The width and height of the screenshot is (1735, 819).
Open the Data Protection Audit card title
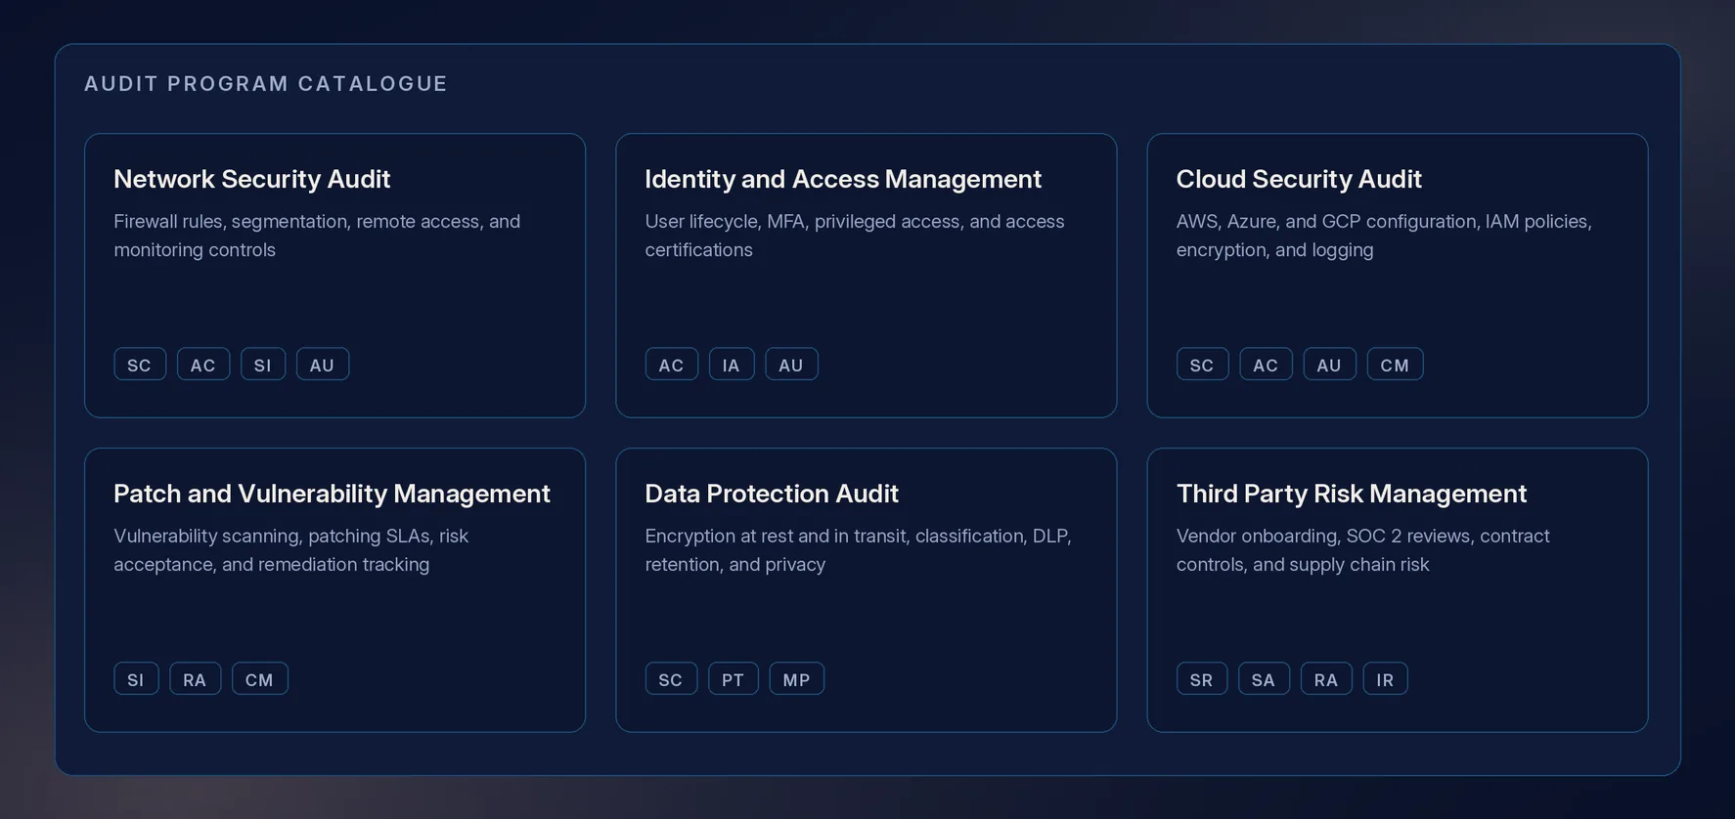pos(772,494)
